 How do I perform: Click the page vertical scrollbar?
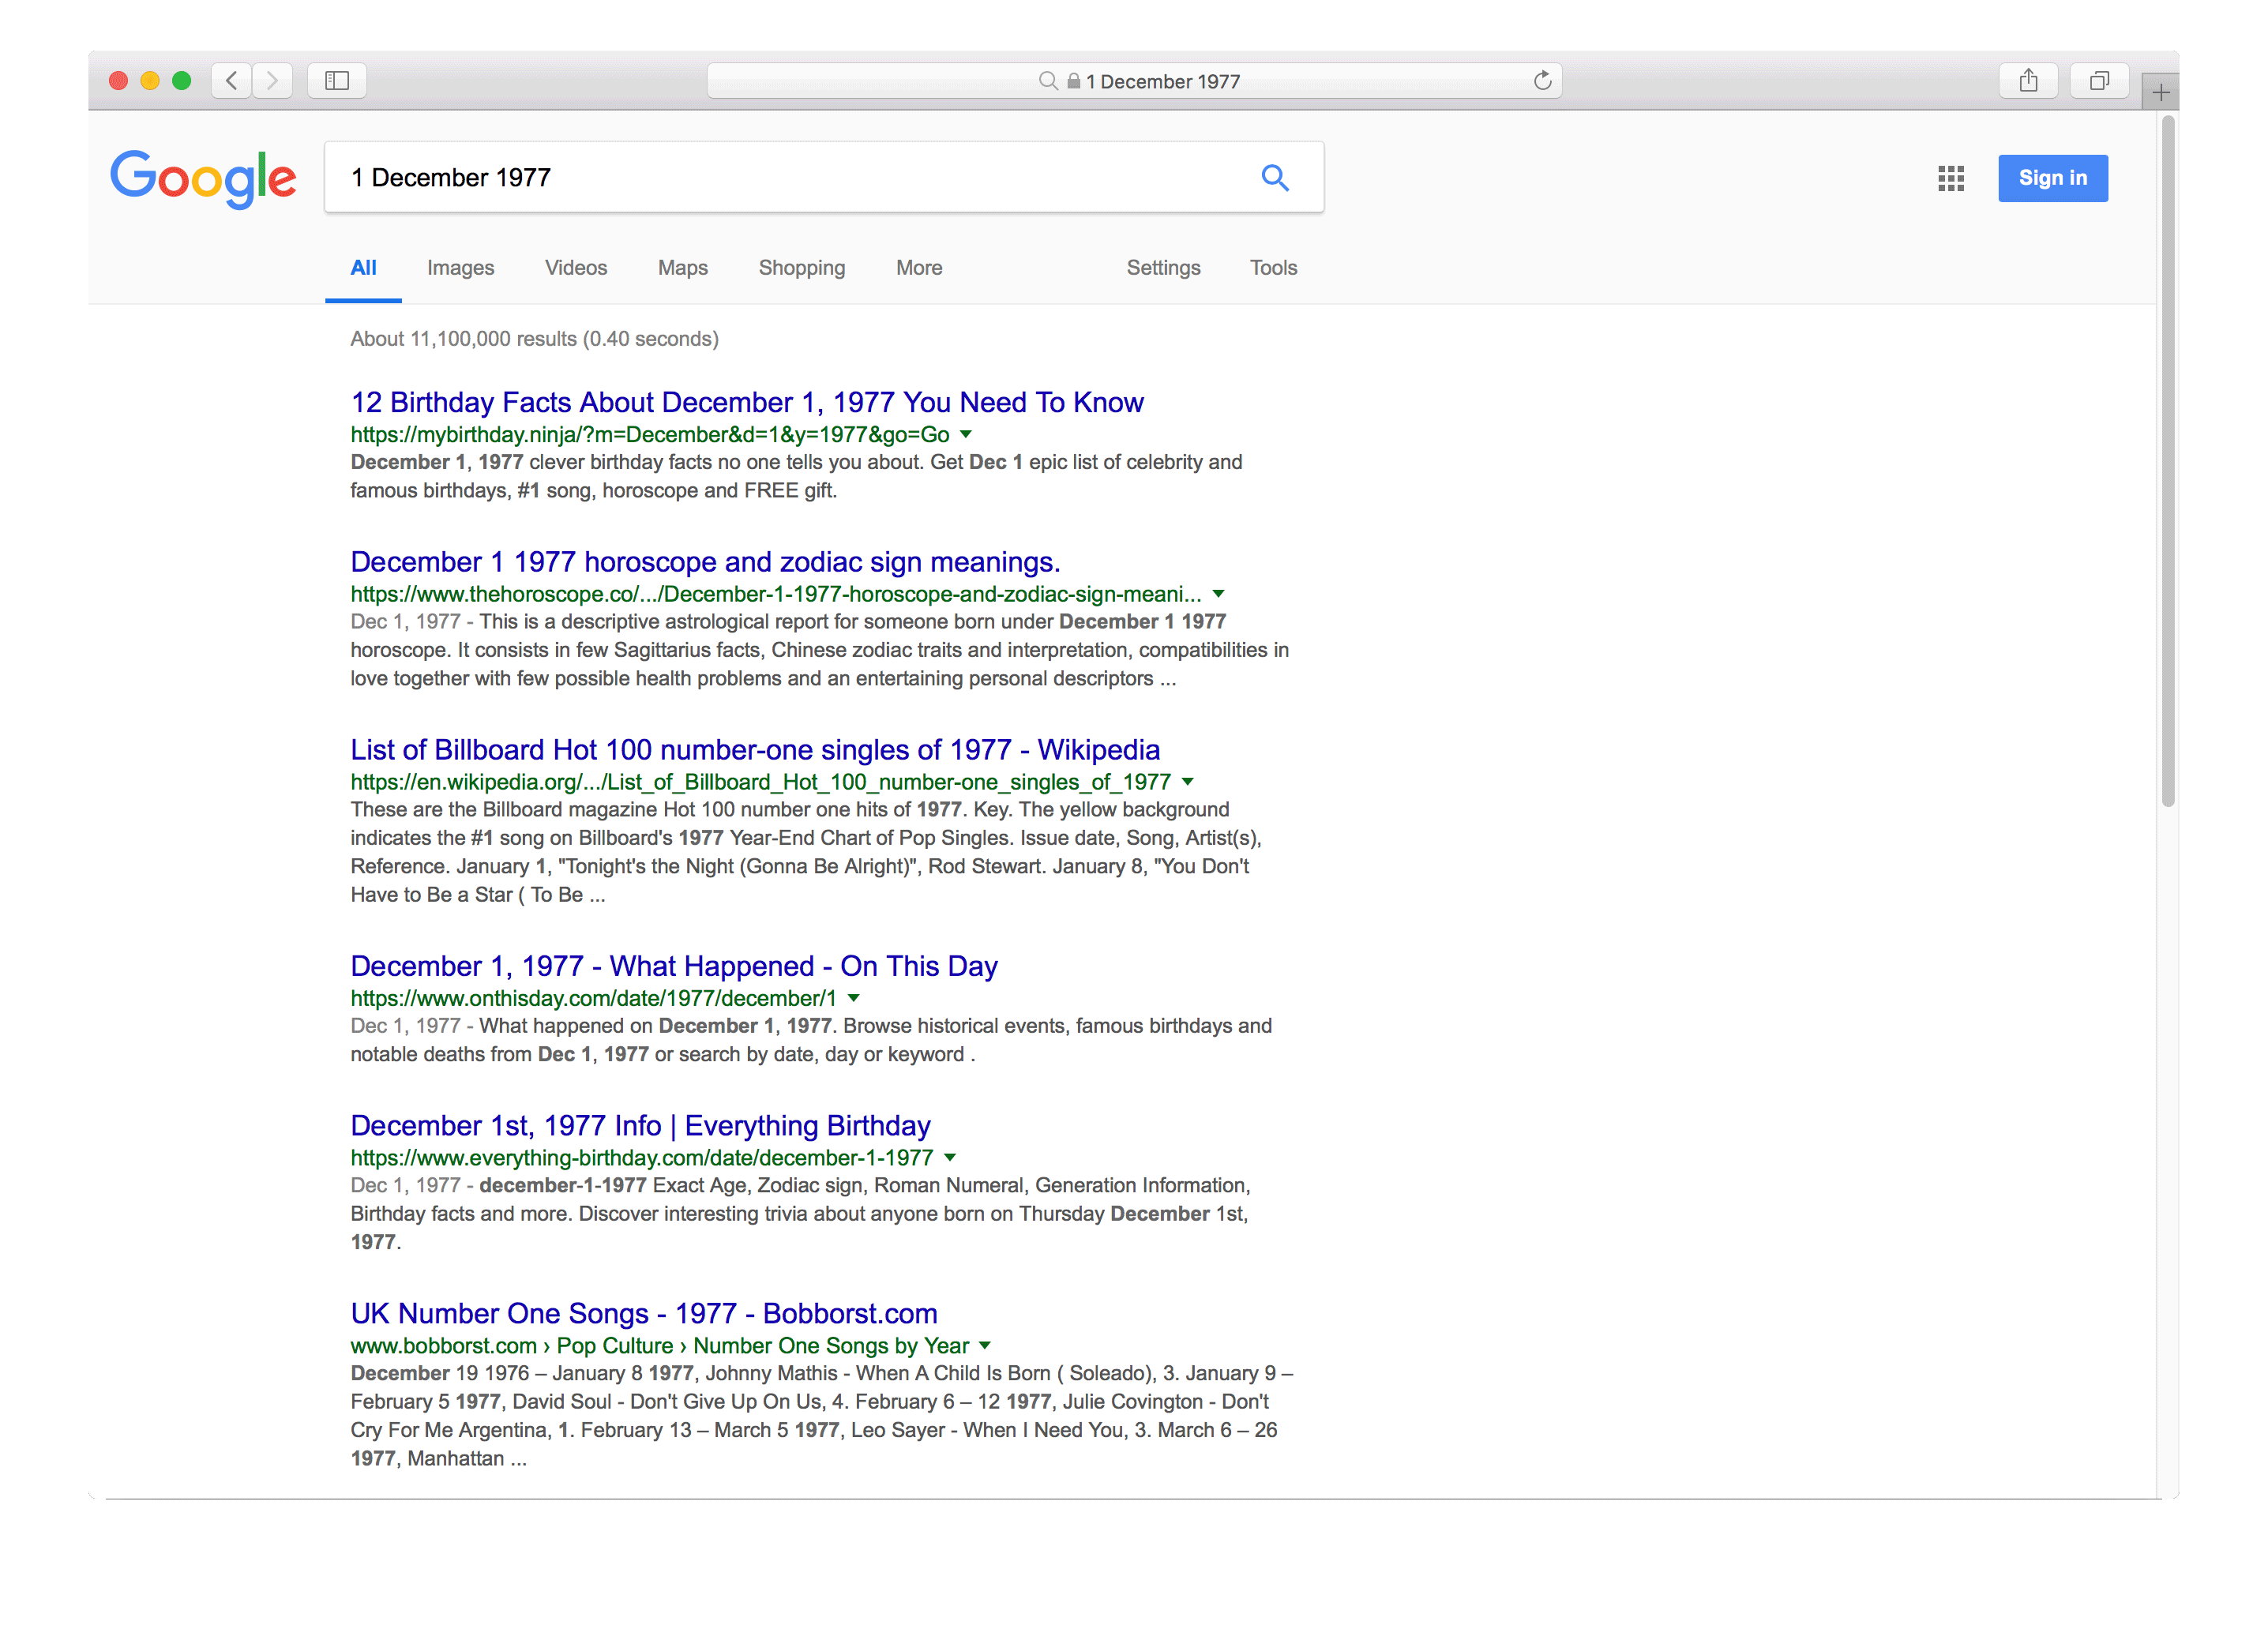pyautogui.click(x=2167, y=460)
